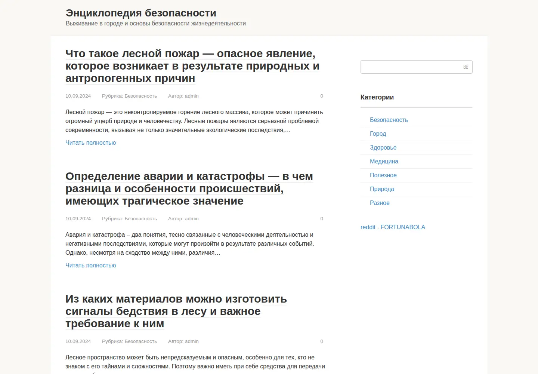This screenshot has height=374, width=538.
Task: Select the Безопасность category in sidebar
Action: coord(389,120)
